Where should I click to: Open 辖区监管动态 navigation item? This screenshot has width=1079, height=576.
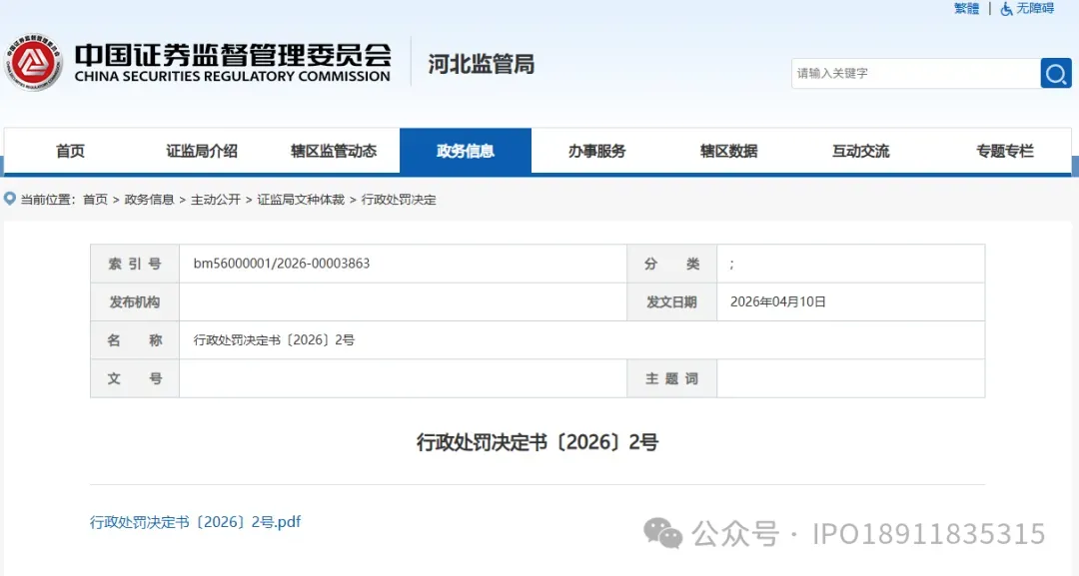[333, 151]
